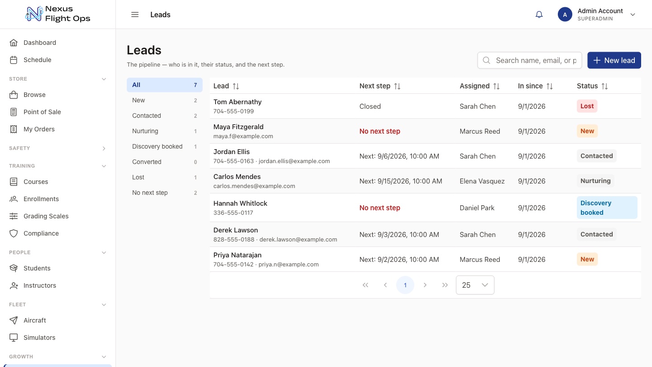Image resolution: width=652 pixels, height=367 pixels.
Task: Click the Nexus Flight Ops logo
Action: point(58,14)
